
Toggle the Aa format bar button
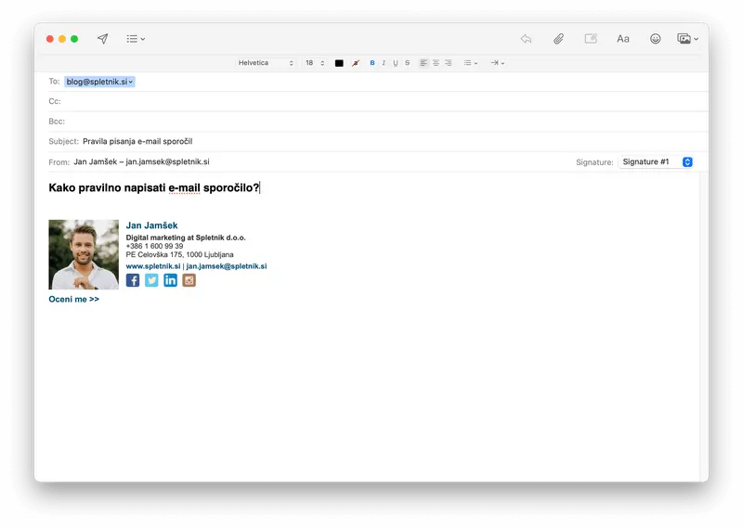click(x=622, y=39)
